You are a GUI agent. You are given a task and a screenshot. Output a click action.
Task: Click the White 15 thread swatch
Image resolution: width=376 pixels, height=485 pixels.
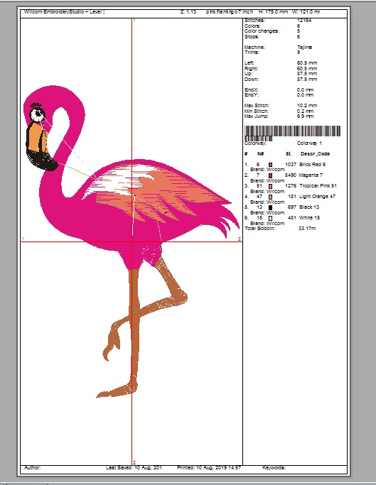[270, 218]
